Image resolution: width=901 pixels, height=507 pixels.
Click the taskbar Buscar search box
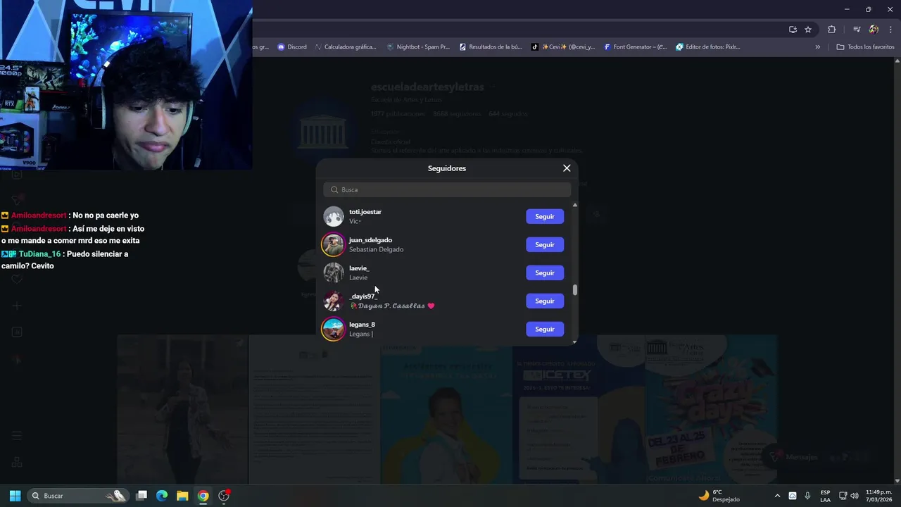[x=79, y=496]
